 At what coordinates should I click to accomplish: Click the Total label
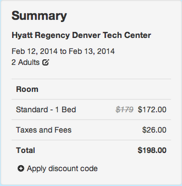click(25, 150)
